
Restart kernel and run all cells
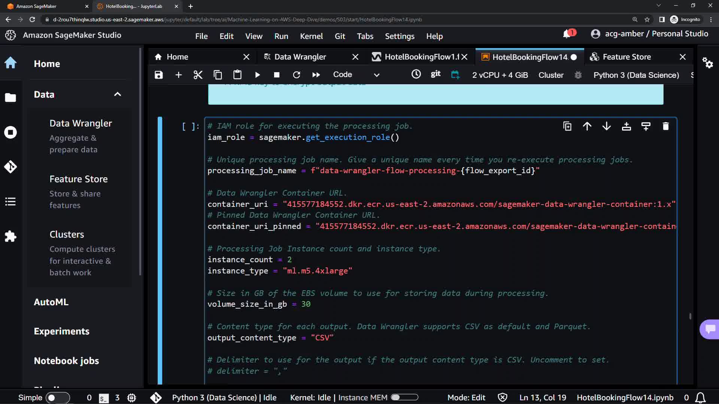click(316, 75)
